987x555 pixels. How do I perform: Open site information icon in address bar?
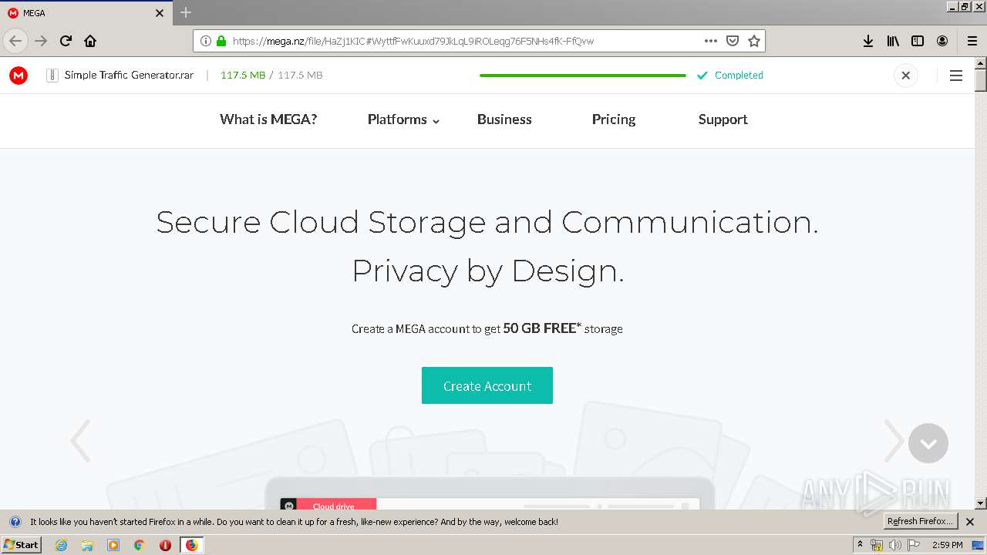click(205, 41)
